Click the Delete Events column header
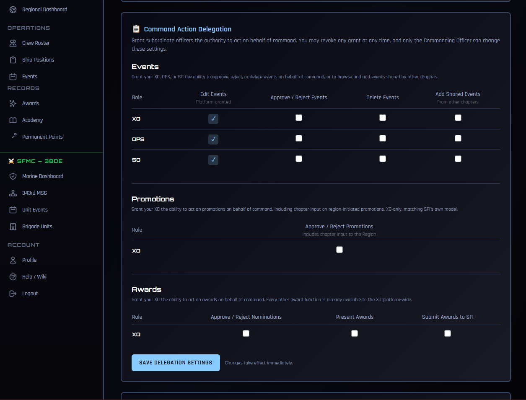 pyautogui.click(x=383, y=98)
